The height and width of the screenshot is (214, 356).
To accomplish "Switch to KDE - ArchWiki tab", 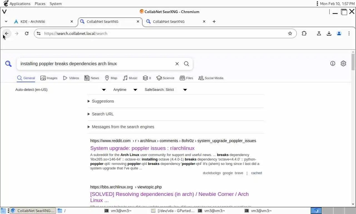I will [x=44, y=21].
